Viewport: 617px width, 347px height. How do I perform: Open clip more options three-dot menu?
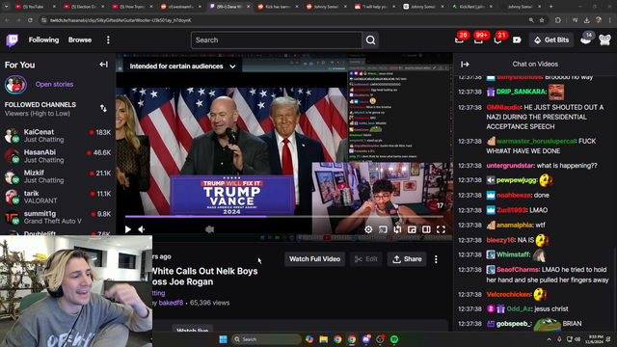pos(436,259)
